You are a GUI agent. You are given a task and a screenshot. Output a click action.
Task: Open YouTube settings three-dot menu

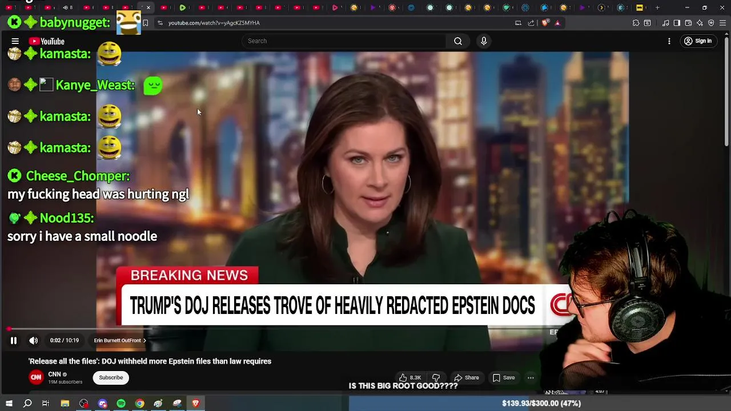point(669,41)
